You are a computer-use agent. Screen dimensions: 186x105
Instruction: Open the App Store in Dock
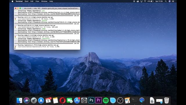(x=77, y=100)
